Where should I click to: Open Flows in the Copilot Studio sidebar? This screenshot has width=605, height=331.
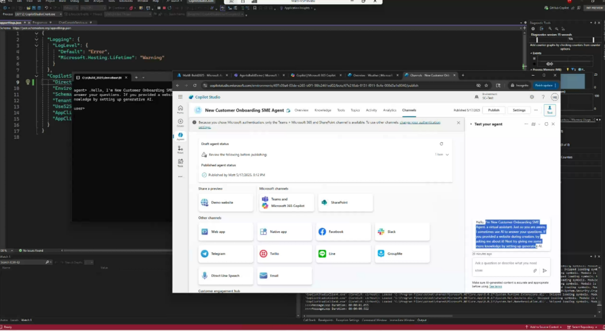click(180, 150)
